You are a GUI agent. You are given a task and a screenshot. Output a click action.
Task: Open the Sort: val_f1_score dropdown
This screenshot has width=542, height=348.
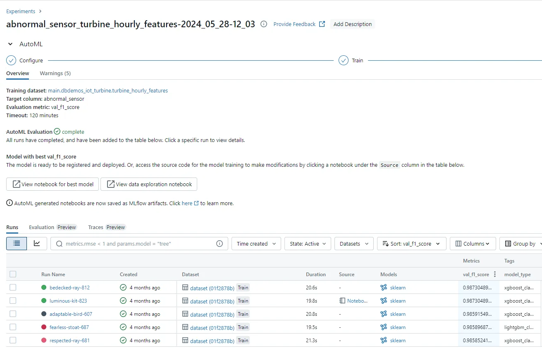pos(411,244)
